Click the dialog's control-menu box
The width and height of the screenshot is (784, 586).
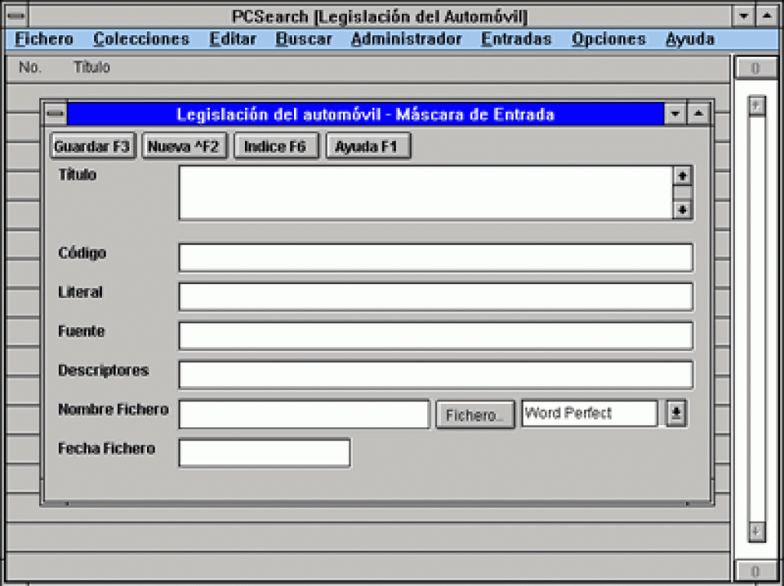point(54,113)
